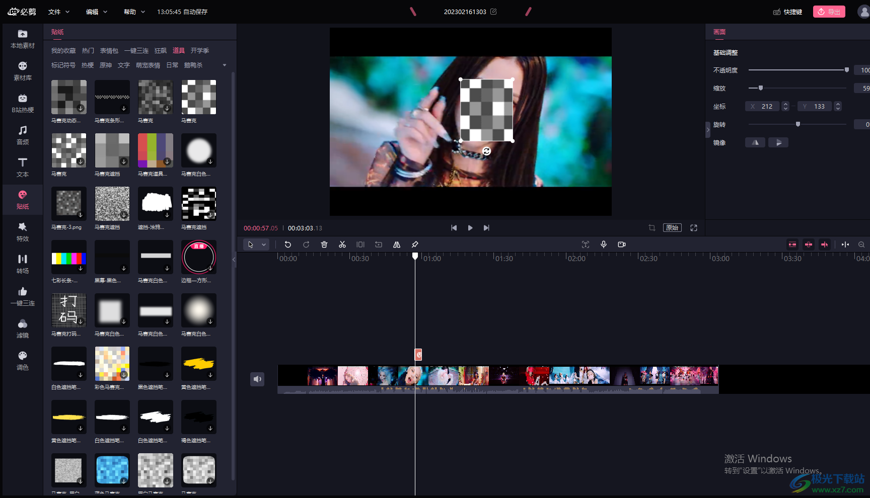Flip sticker vertically with second mirror button

pyautogui.click(x=778, y=142)
